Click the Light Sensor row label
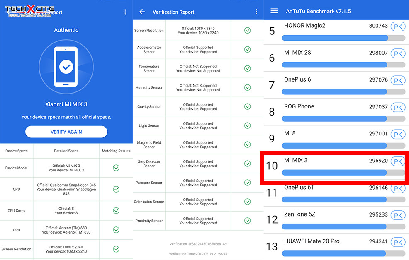The image size is (409, 260). click(x=149, y=125)
